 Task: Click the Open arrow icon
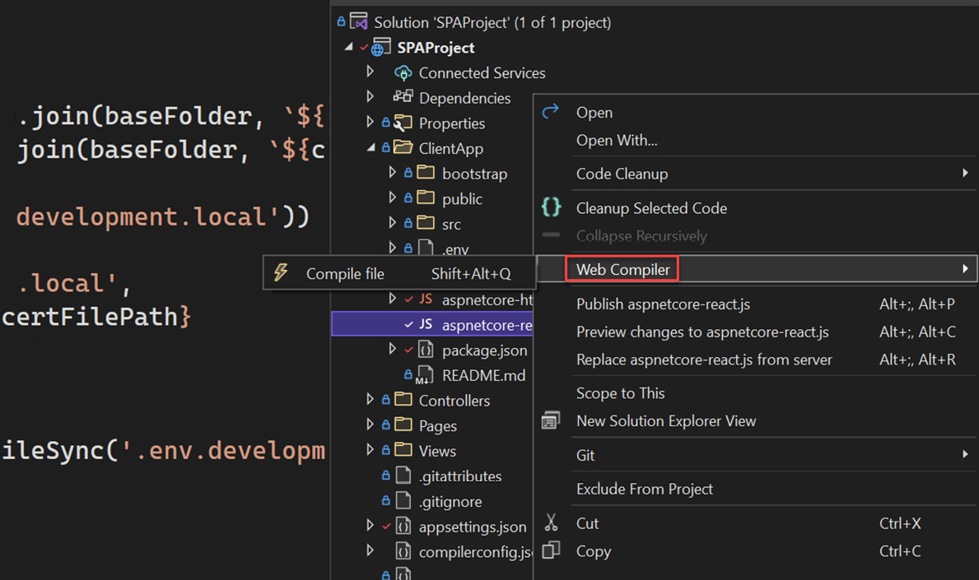coord(551,112)
